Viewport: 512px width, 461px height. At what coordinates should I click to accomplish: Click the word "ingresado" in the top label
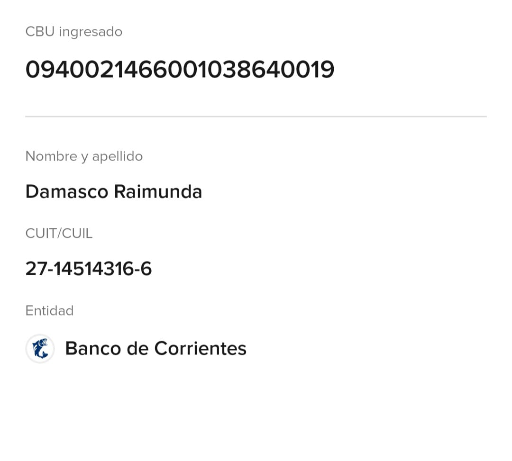pyautogui.click(x=91, y=32)
